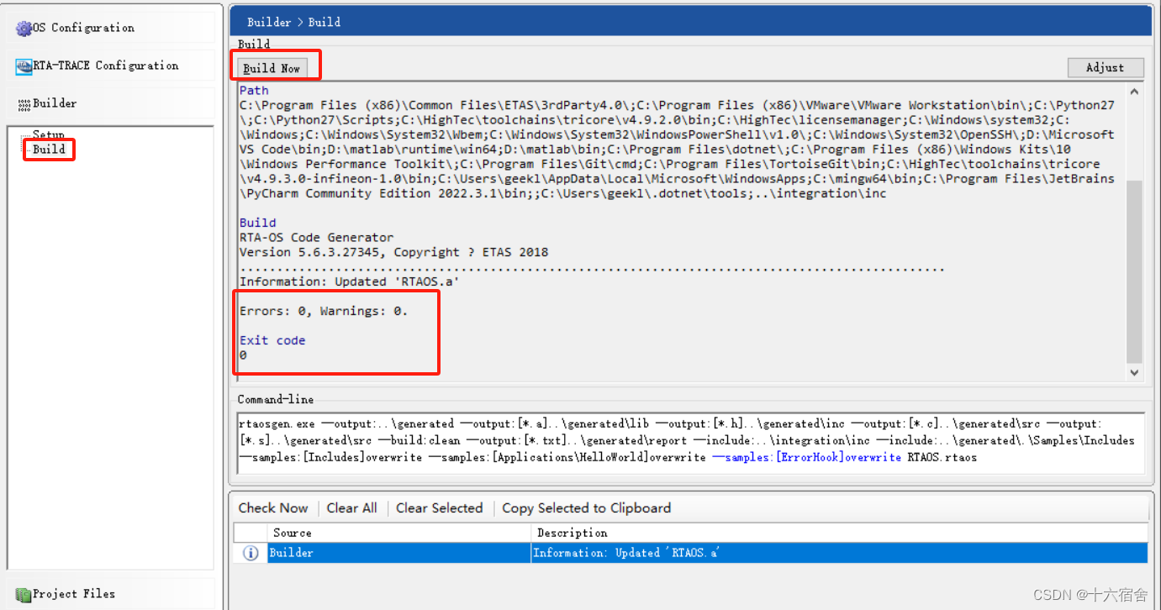Click the RTA-TRACE Configuration icon
This screenshot has height=610, width=1161.
24,66
